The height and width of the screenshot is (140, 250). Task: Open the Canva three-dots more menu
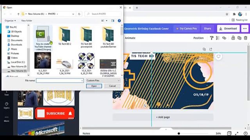click(x=245, y=28)
